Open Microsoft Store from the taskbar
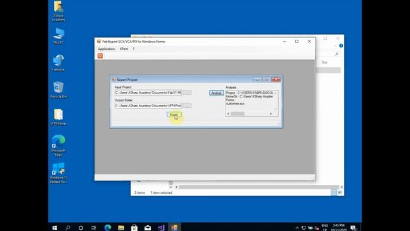Image resolution: width=410 pixels, height=231 pixels. pos(135,228)
